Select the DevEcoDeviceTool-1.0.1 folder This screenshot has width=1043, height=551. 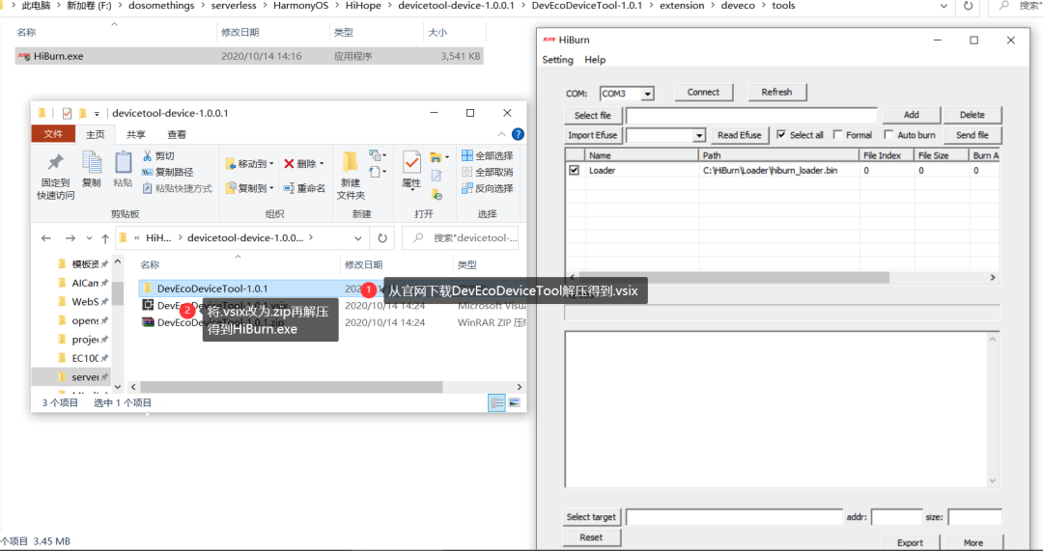pos(212,289)
